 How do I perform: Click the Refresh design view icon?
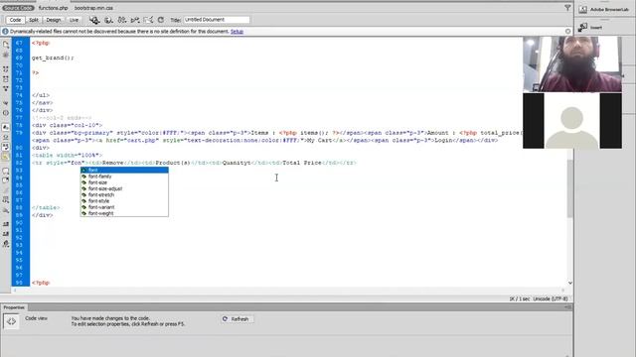[x=161, y=20]
